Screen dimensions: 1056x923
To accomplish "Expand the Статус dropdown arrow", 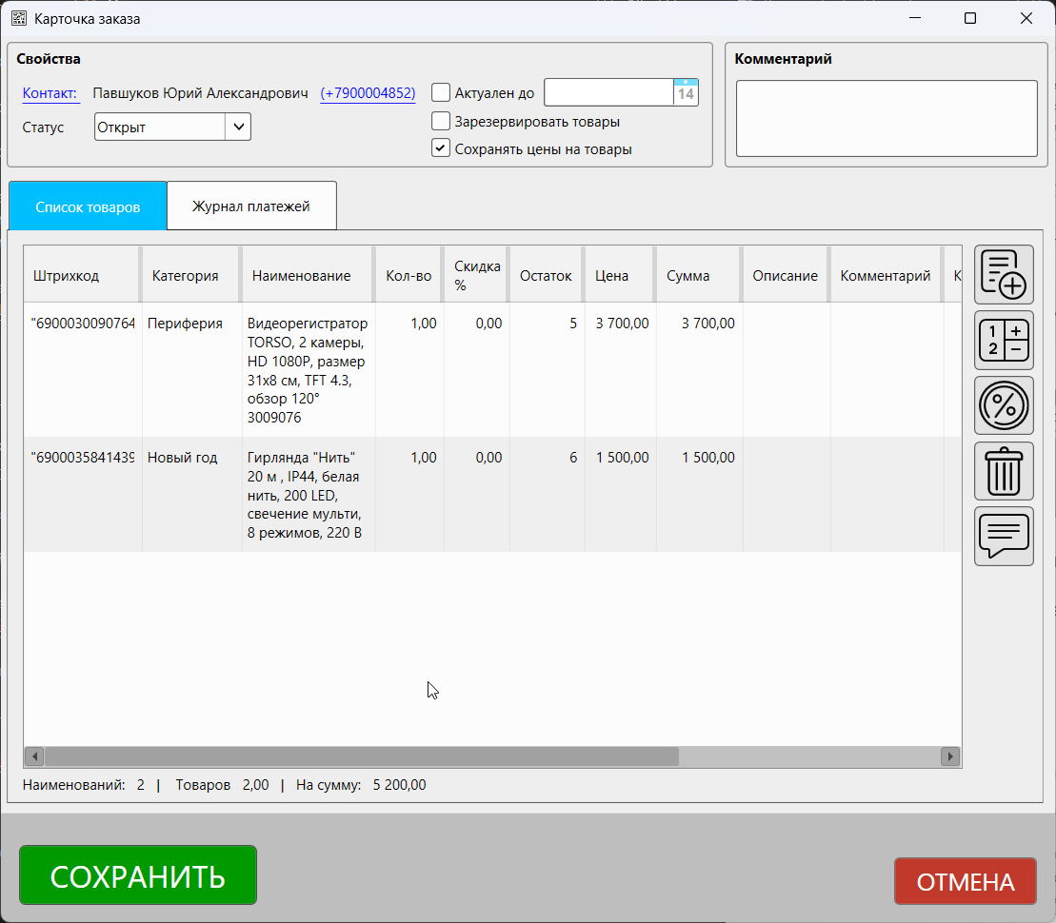I will [x=238, y=127].
